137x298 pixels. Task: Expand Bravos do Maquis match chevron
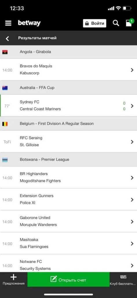(x=132, y=70)
